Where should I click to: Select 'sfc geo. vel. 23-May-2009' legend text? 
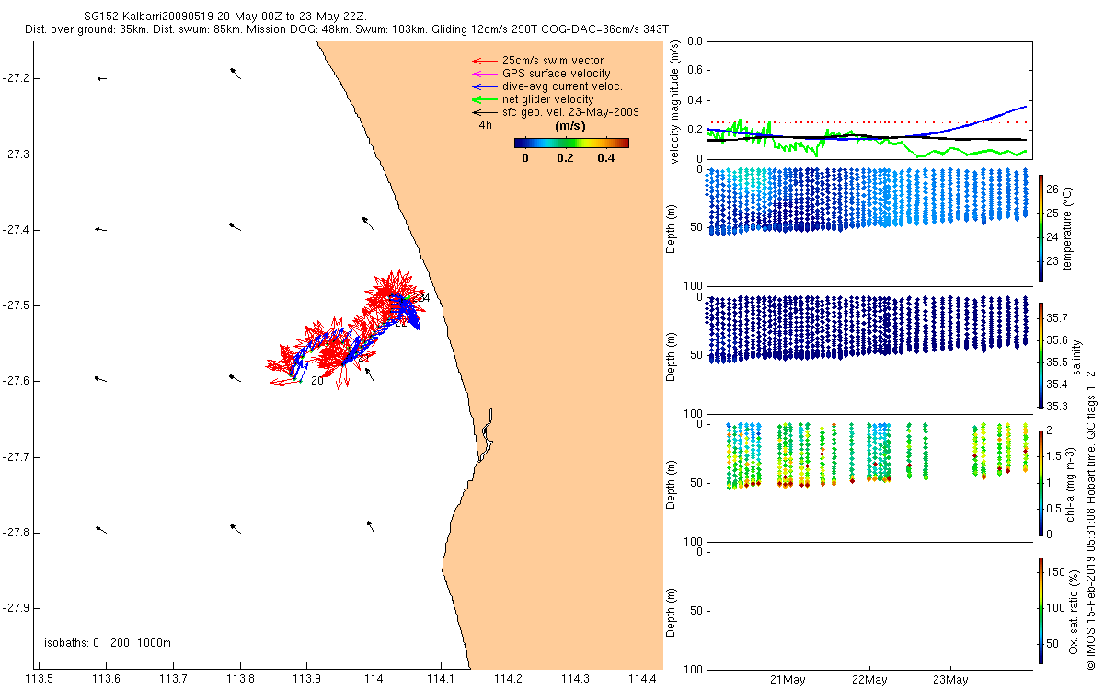tap(570, 112)
